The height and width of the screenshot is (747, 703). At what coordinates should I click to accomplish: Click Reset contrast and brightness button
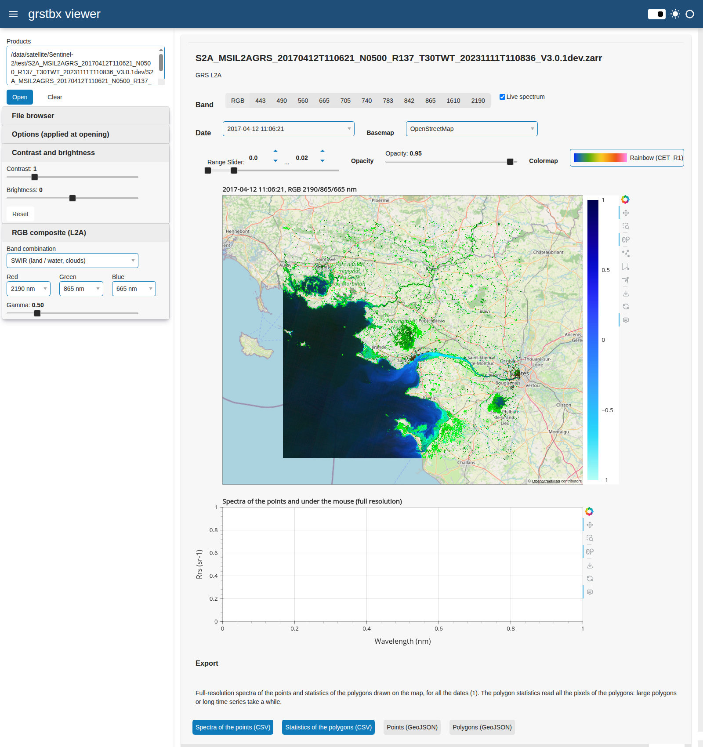click(20, 214)
